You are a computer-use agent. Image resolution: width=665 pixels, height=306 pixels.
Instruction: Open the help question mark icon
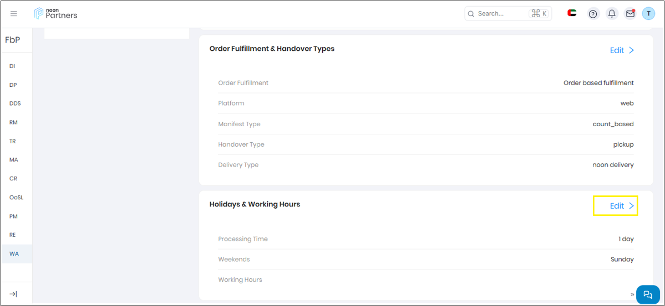tap(593, 14)
